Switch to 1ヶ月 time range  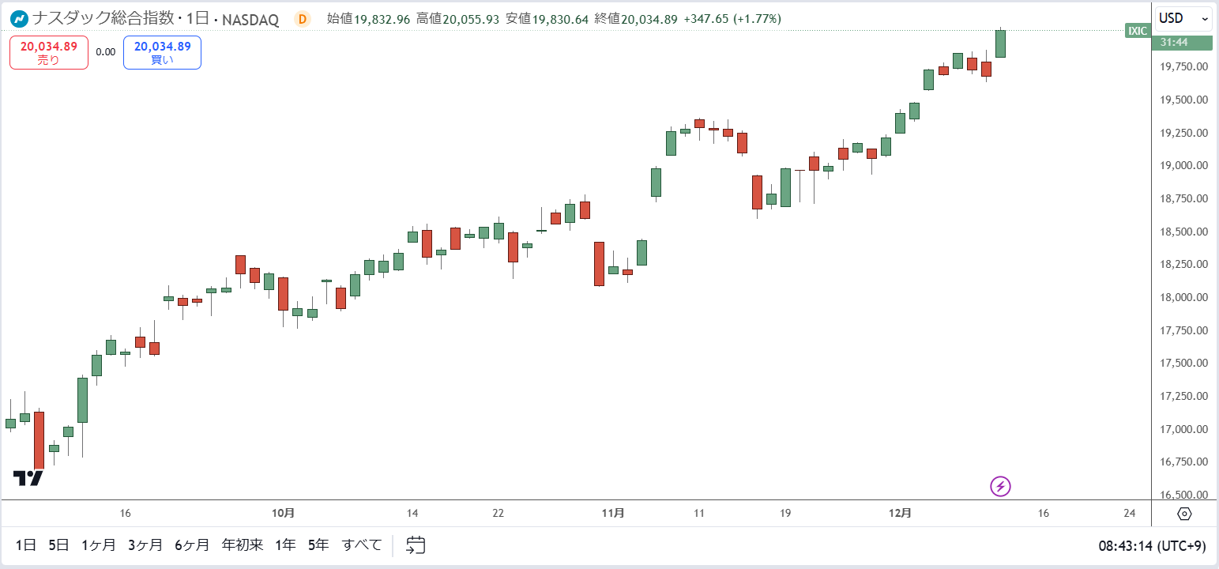[x=99, y=545]
